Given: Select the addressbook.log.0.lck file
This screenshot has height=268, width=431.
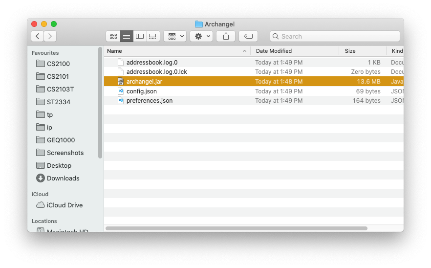Looking at the screenshot, I should pyautogui.click(x=254, y=72).
